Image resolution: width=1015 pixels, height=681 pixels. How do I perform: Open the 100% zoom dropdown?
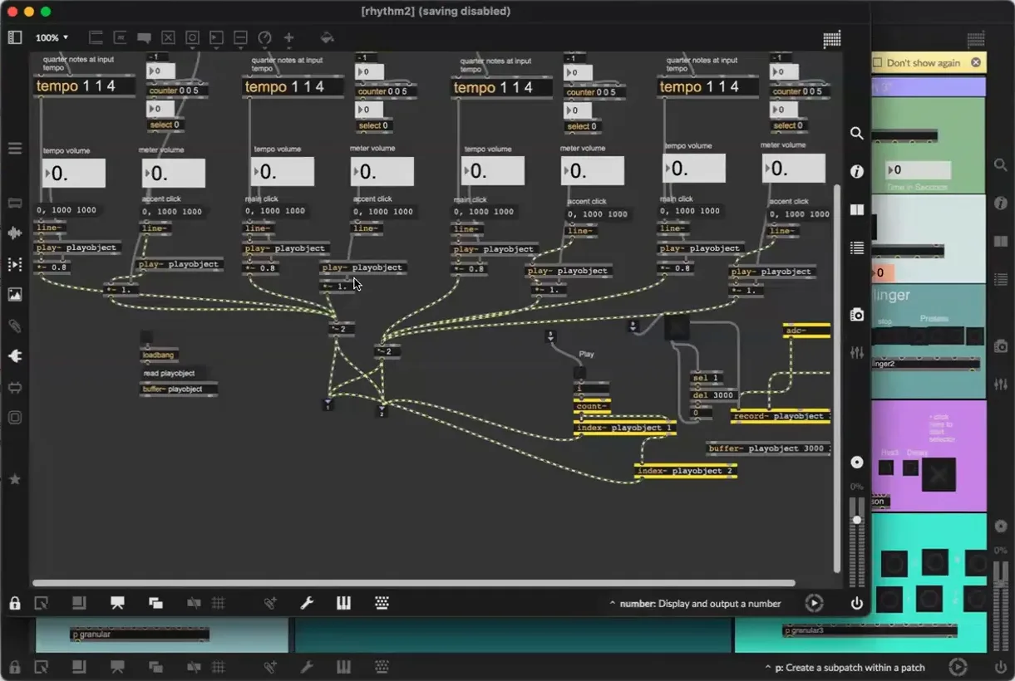[52, 37]
